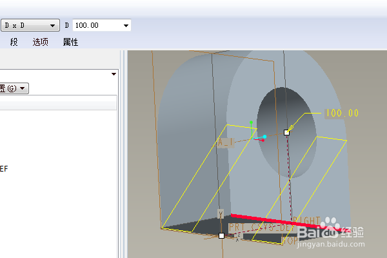Select the lower white drag handle at base

click(221, 236)
